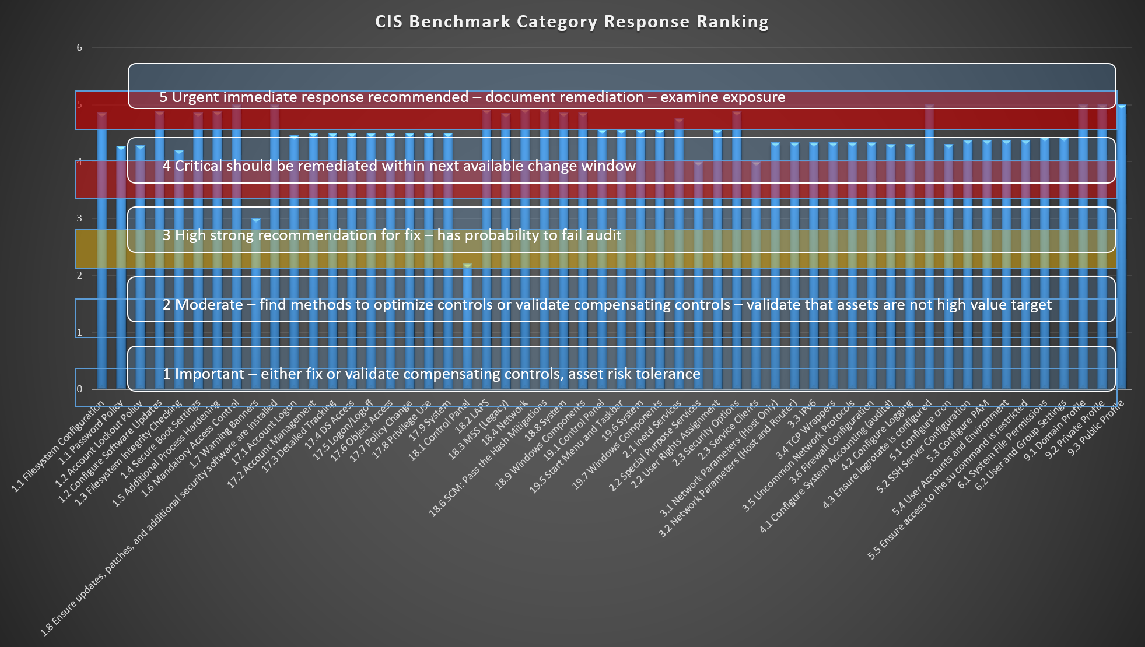Click the '1.8 Ensure updates, patches' axis label
The height and width of the screenshot is (647, 1145).
click(159, 518)
